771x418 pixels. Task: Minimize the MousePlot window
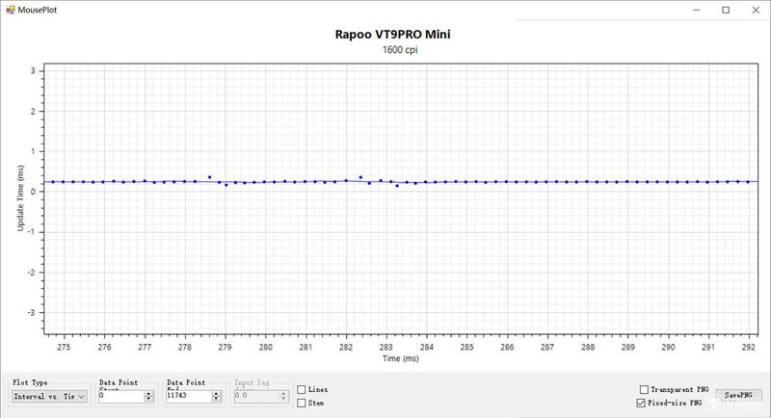696,10
